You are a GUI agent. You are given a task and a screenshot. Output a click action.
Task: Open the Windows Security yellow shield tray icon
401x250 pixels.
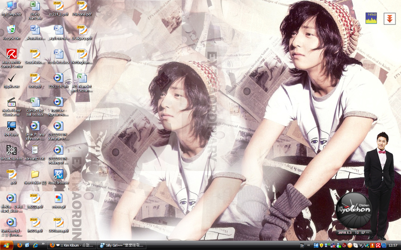point(321,245)
